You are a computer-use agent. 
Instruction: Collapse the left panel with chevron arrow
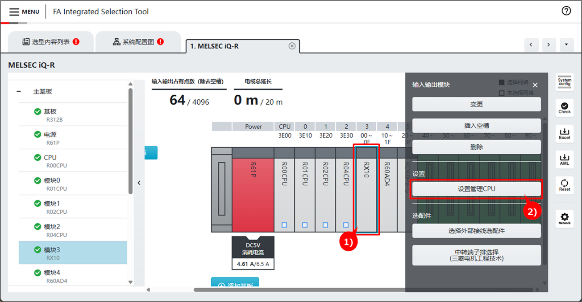(x=139, y=183)
